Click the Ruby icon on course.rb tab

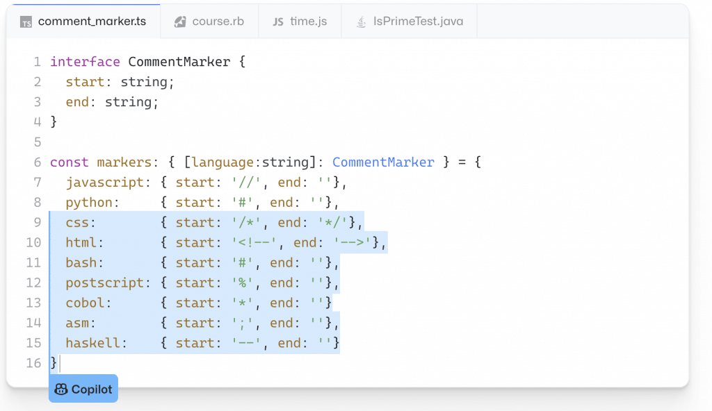(180, 22)
